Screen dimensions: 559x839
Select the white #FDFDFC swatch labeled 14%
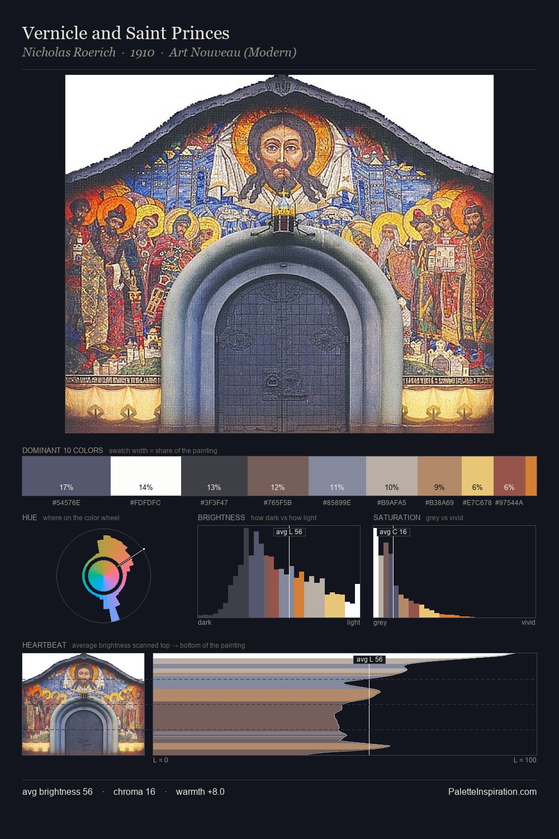(146, 476)
